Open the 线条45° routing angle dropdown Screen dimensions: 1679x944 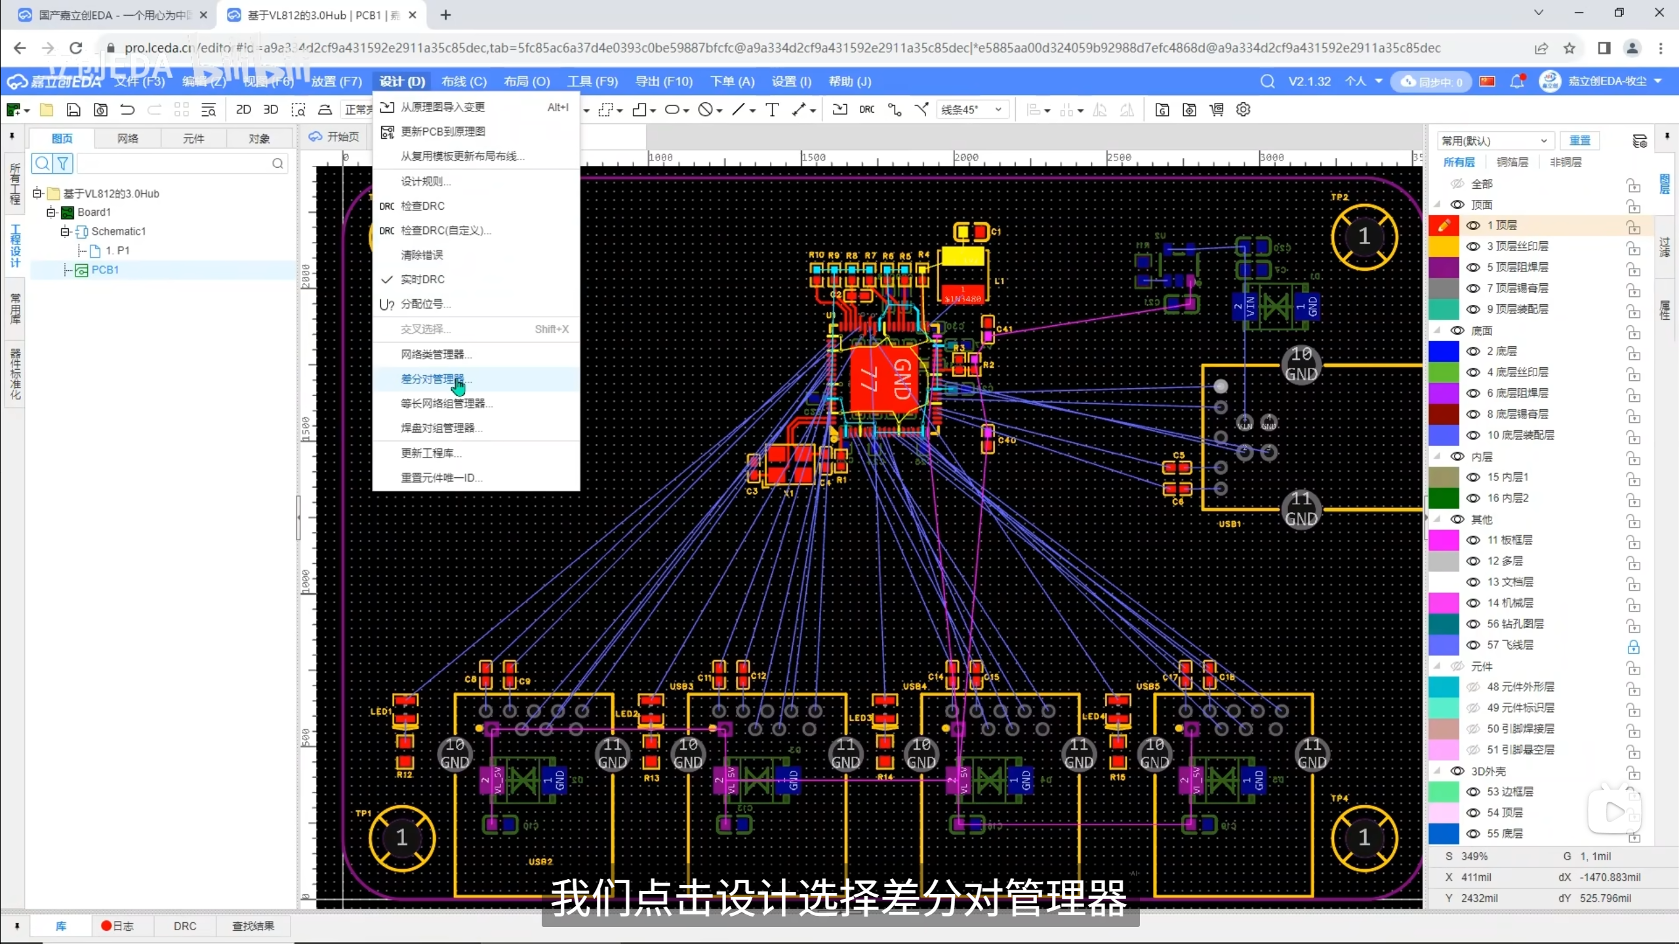[x=972, y=109]
